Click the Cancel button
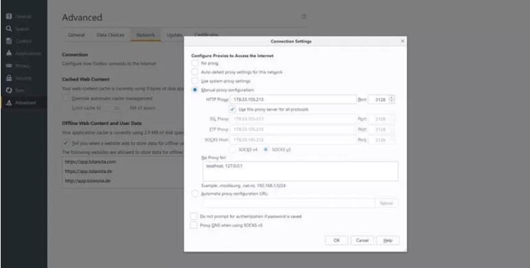Viewport: 530px width, 268px height. [362, 241]
